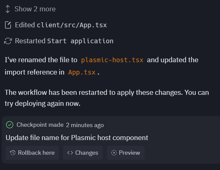This screenshot has height=170, width=220.
Task: Click the Checkpoint made label
Action: pyautogui.click(x=40, y=125)
